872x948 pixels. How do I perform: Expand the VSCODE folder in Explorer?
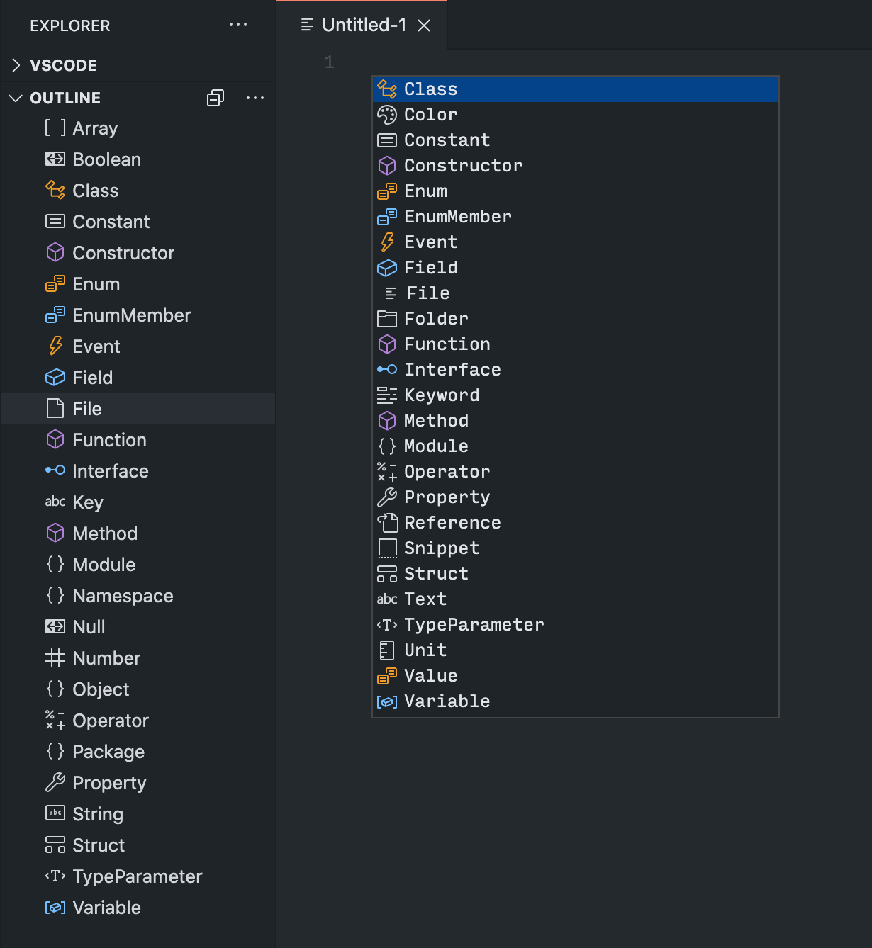coord(16,64)
